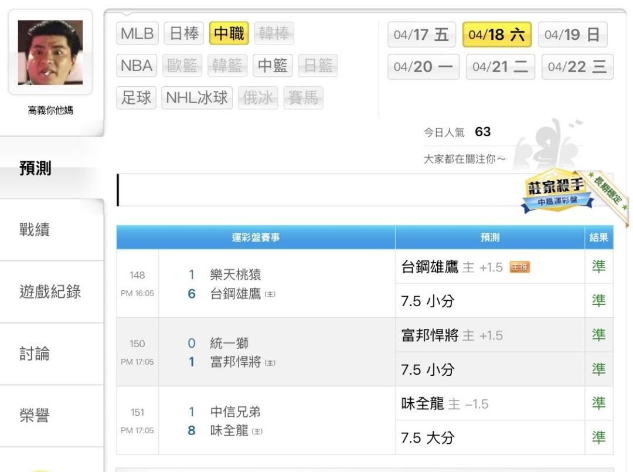Select the 中職 league filter
633x472 pixels.
point(229,34)
